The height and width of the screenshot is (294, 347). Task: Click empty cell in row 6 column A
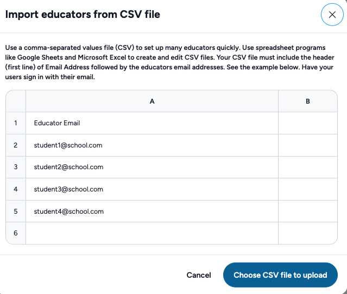click(152, 233)
